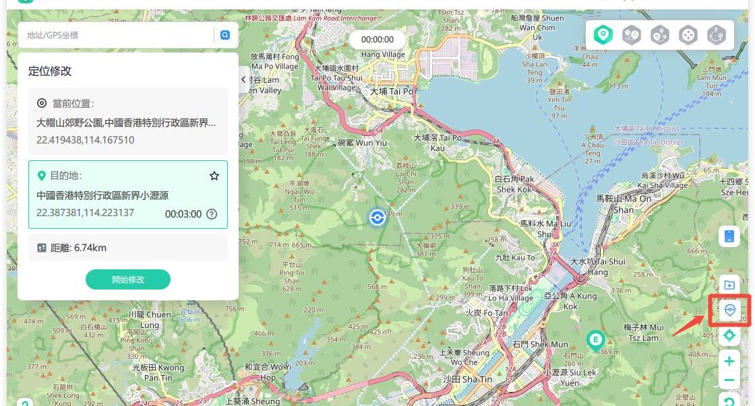Select the circular loop route mode

(x=715, y=35)
